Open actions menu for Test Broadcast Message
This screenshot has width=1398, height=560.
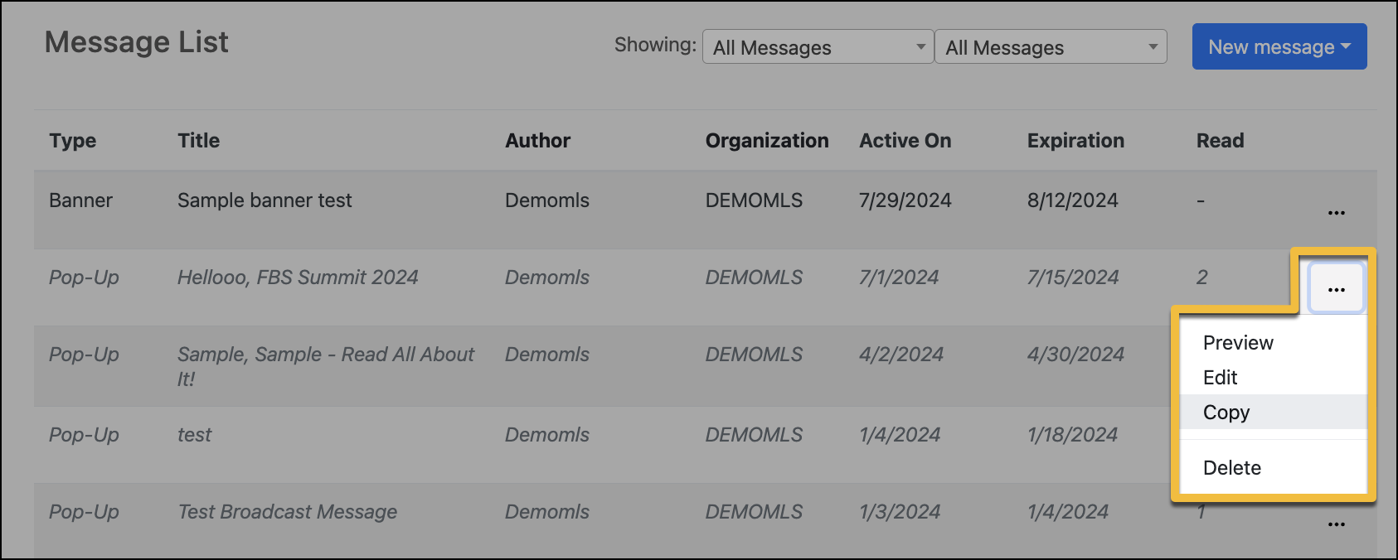click(x=1336, y=524)
